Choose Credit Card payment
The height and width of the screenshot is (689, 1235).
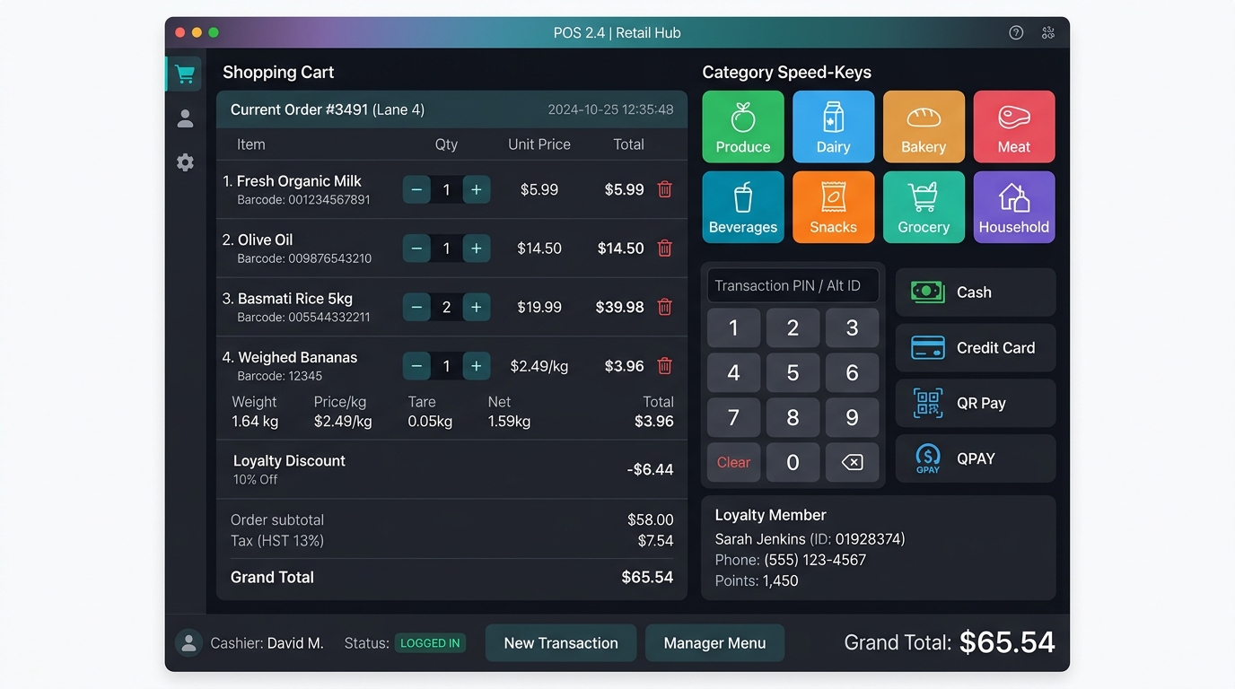coord(976,348)
